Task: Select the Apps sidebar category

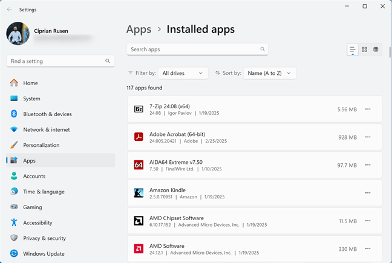Action: [60, 160]
